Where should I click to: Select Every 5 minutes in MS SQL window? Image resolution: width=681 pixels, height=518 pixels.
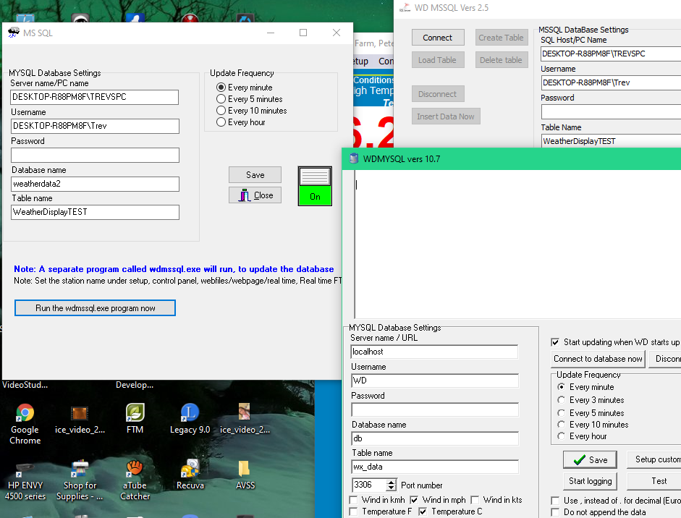click(221, 99)
